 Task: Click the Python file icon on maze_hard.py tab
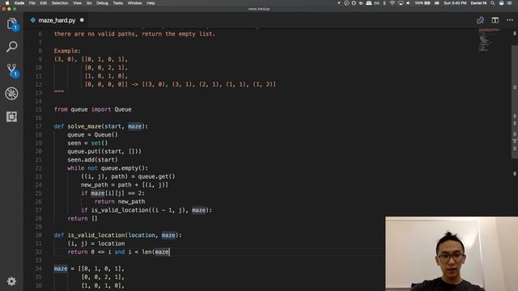[x=32, y=20]
